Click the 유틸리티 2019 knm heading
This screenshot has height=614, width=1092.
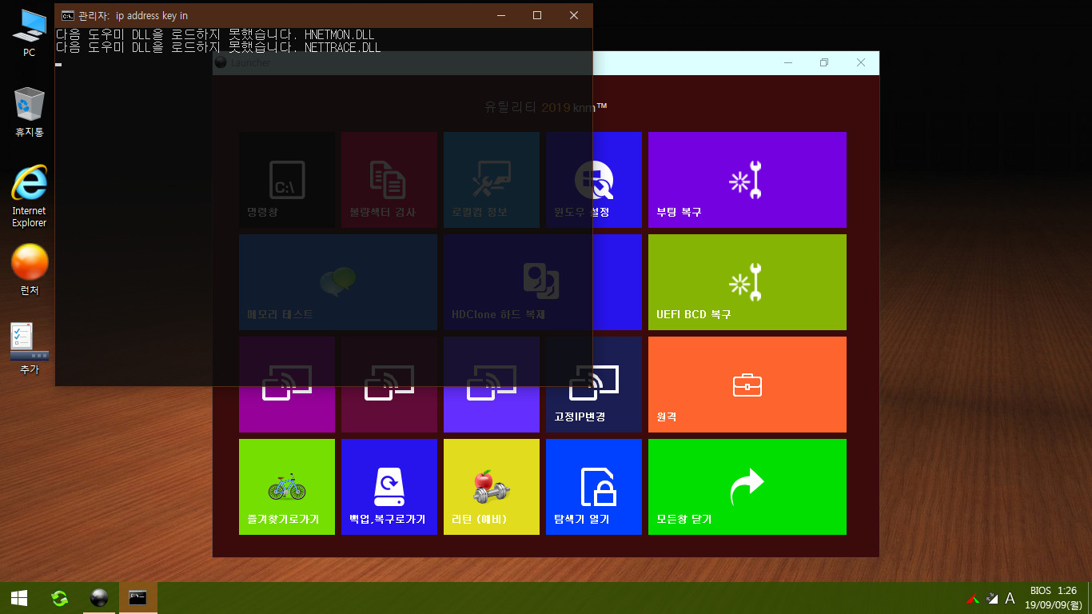coord(546,107)
